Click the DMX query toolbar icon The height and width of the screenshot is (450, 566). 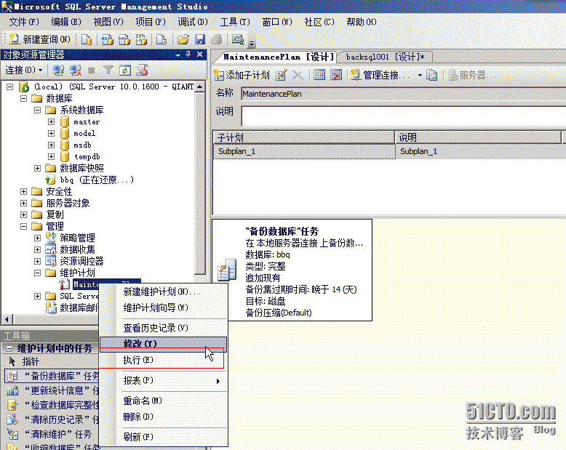[x=124, y=39]
